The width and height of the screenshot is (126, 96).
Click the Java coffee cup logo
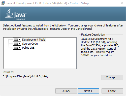9,13
